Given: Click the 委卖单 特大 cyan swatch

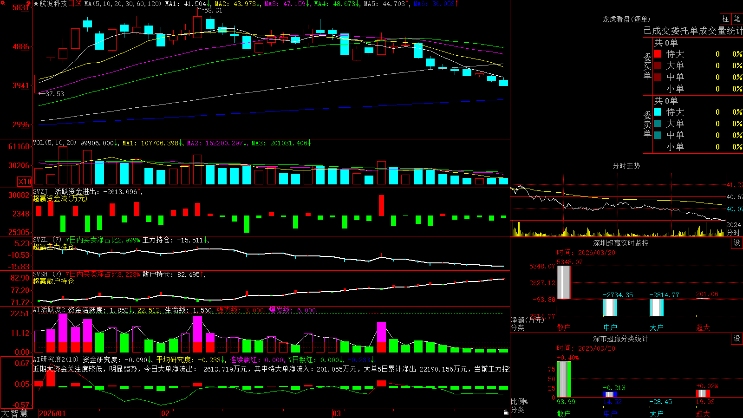Looking at the screenshot, I should [658, 112].
